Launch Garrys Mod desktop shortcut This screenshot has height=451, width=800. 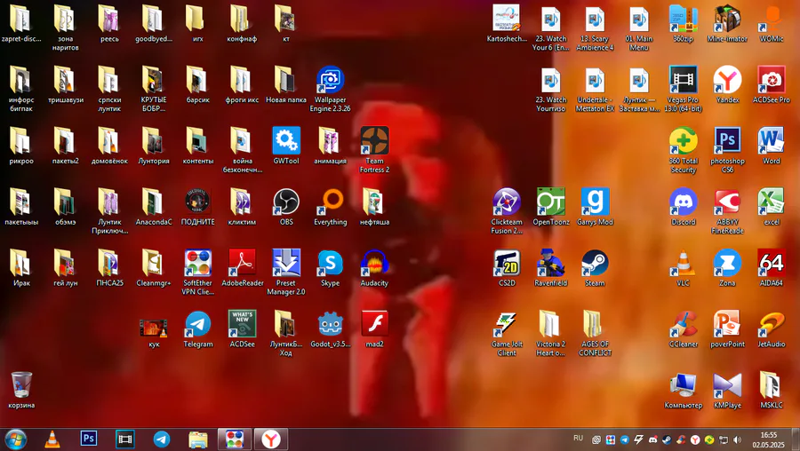(595, 202)
